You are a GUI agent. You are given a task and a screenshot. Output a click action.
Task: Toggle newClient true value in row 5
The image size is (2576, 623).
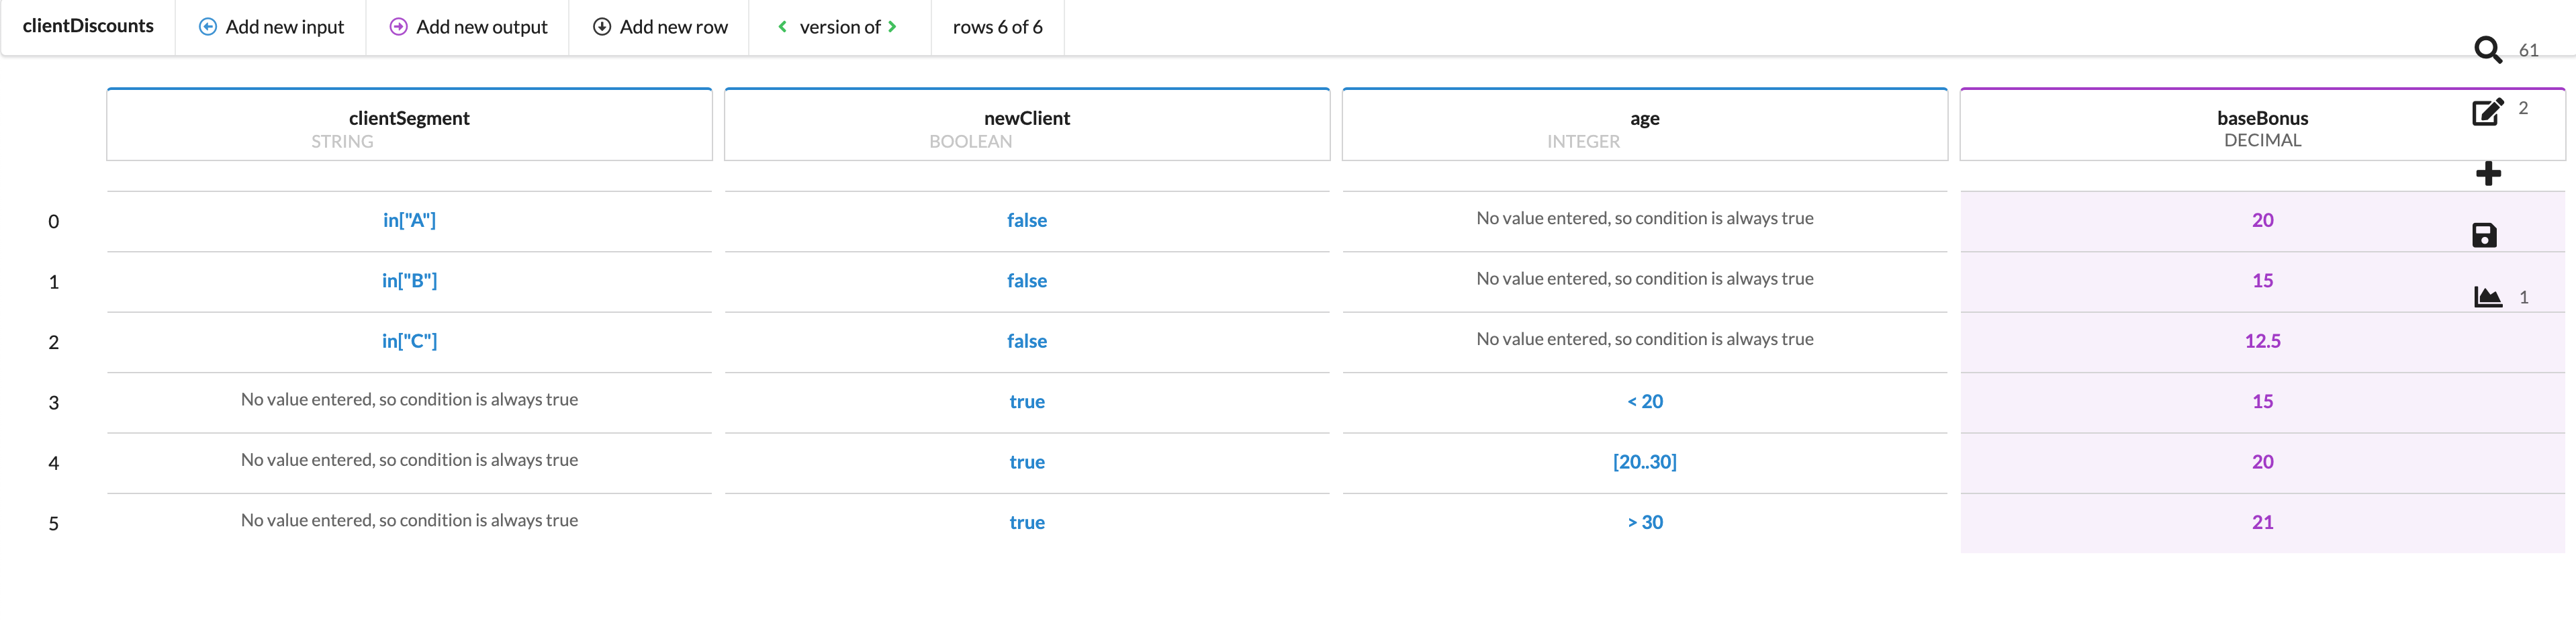(1026, 522)
